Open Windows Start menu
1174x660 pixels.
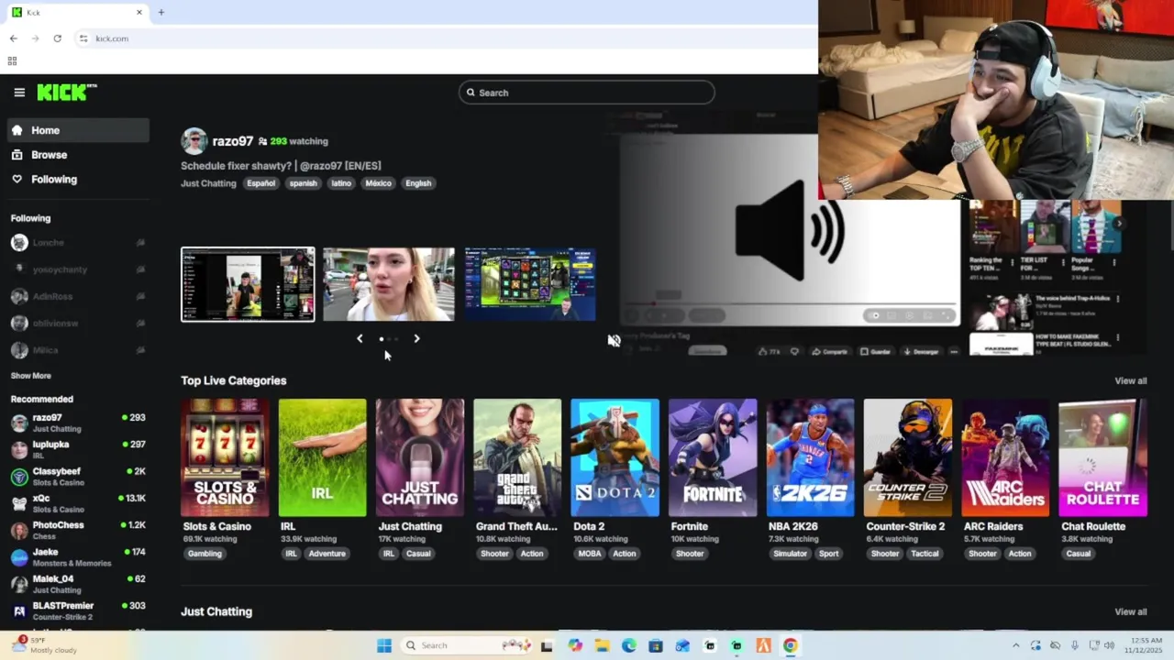(384, 645)
